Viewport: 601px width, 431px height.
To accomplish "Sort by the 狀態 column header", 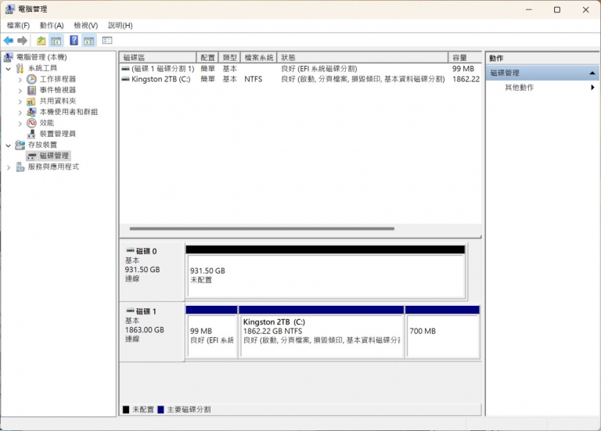I will (x=362, y=57).
